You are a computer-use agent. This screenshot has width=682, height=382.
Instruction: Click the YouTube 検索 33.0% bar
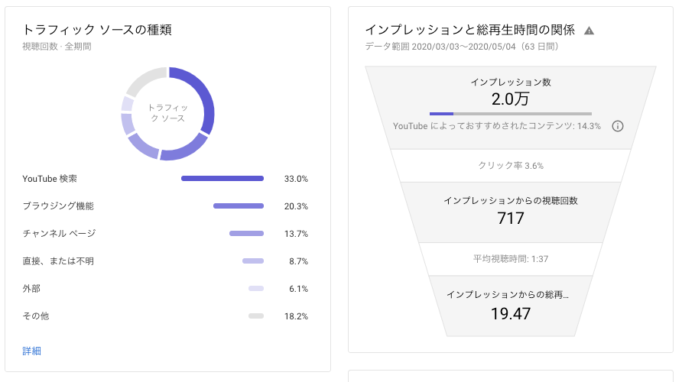pos(222,179)
